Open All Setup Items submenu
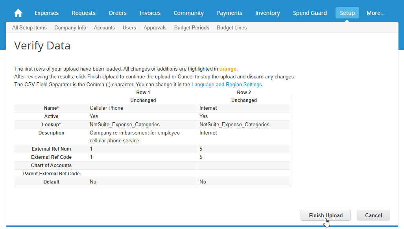 [29, 28]
